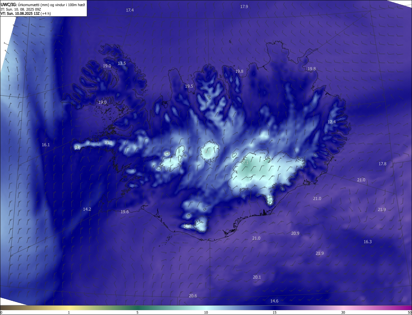Select the 20.6 value label
412x315 pixels.
coord(193,296)
